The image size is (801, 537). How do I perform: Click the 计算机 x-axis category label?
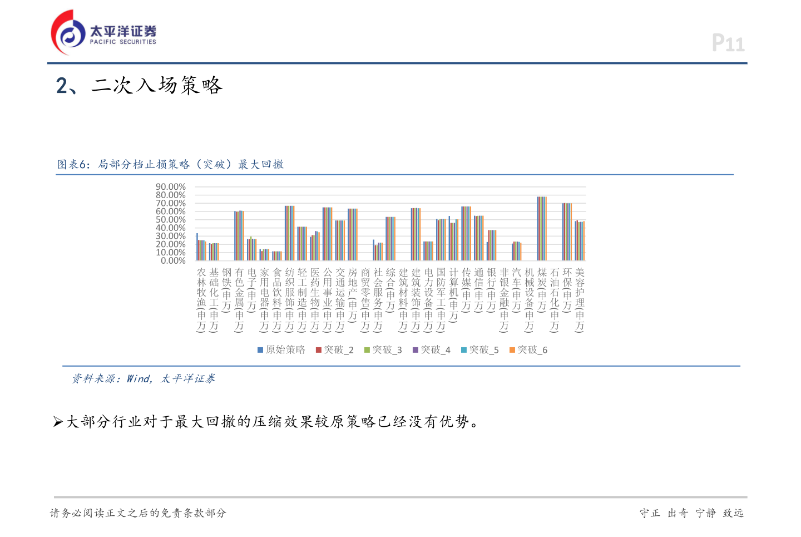(x=453, y=295)
